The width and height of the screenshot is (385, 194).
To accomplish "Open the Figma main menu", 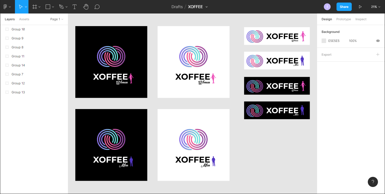I will pos(7,7).
